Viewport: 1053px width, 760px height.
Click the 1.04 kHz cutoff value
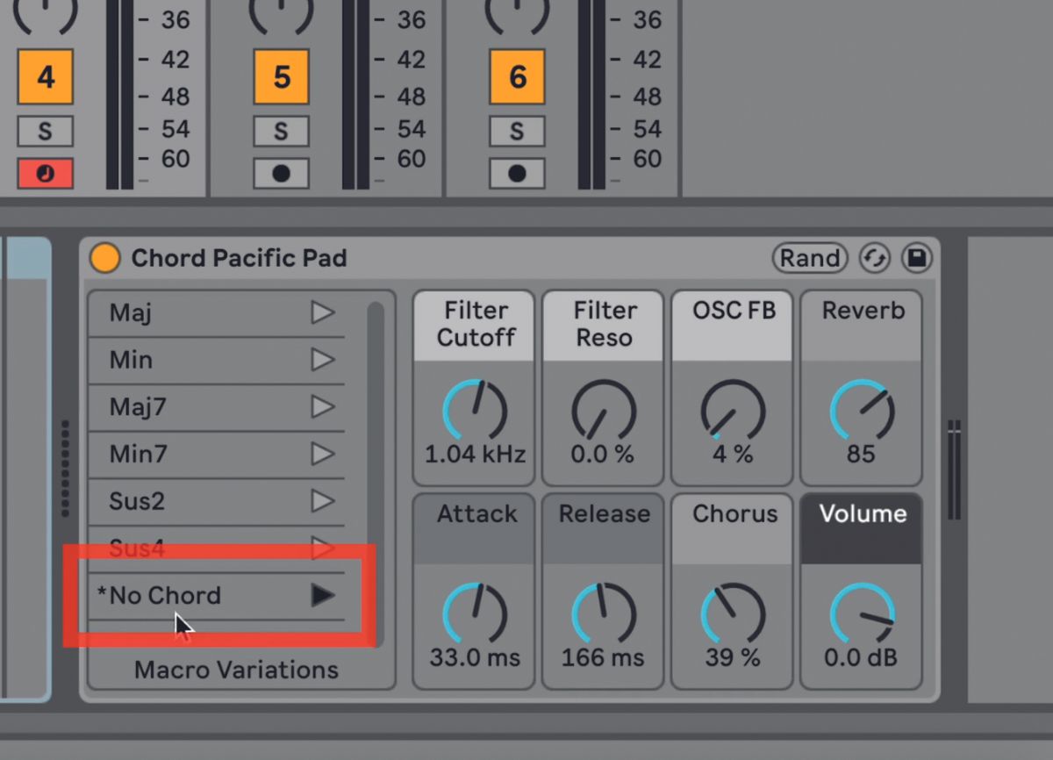point(475,455)
